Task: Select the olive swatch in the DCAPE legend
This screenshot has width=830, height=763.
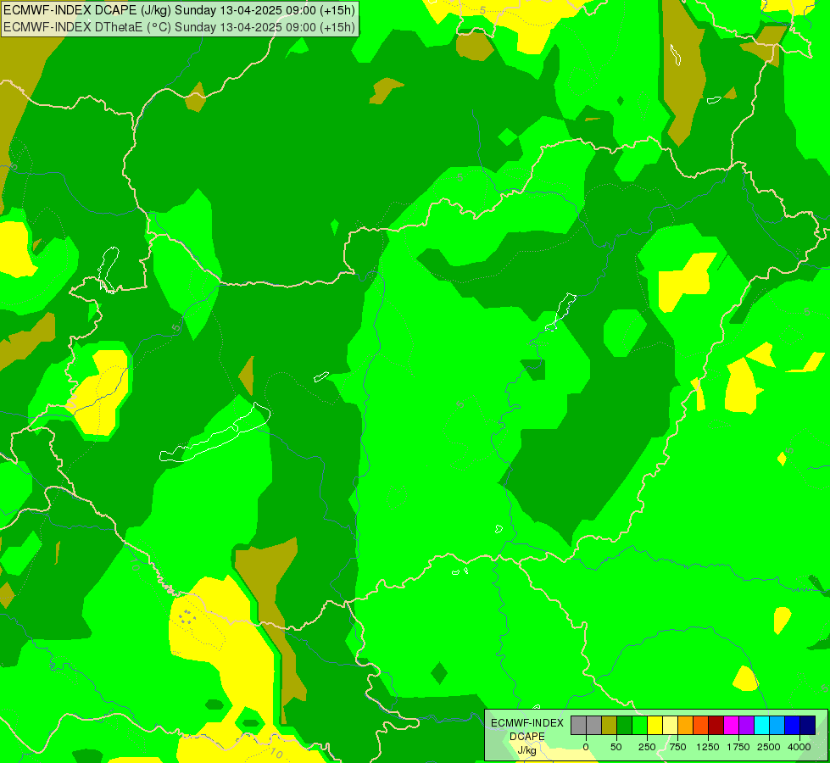Action: click(x=609, y=726)
